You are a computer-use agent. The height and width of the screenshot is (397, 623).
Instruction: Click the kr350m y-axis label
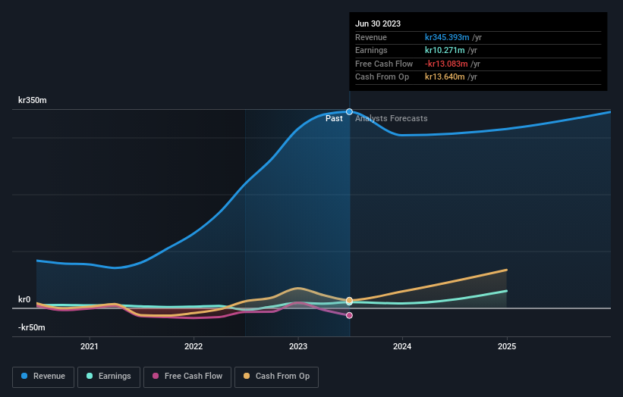coord(32,100)
